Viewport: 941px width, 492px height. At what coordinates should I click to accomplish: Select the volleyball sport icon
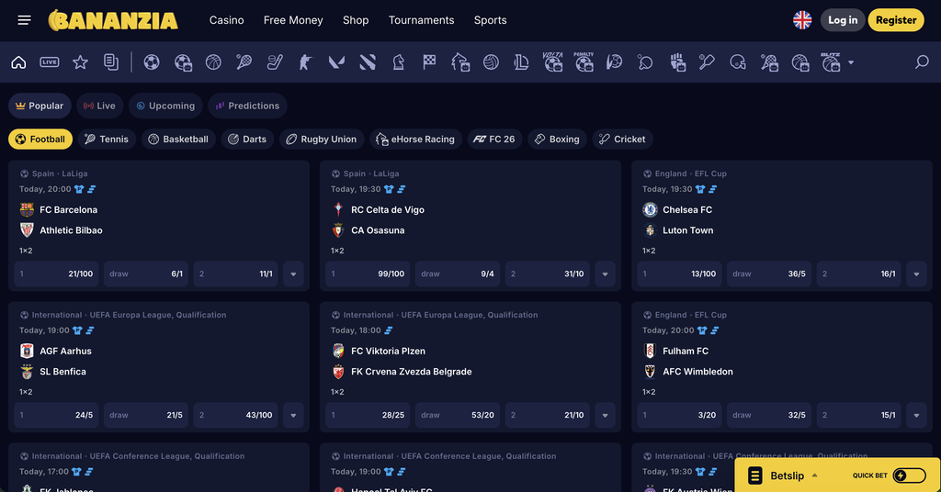(491, 62)
